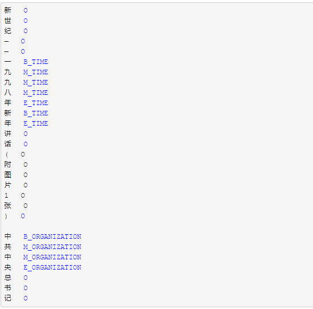Click the character 世 on the second line

pos(7,21)
